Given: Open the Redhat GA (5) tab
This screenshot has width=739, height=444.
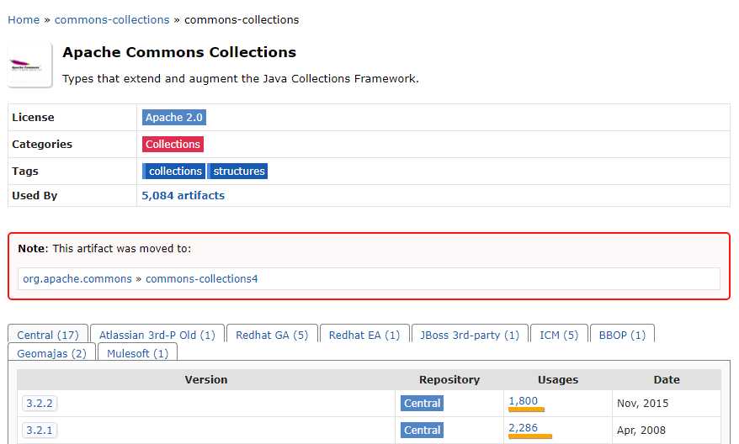Looking at the screenshot, I should pyautogui.click(x=272, y=335).
